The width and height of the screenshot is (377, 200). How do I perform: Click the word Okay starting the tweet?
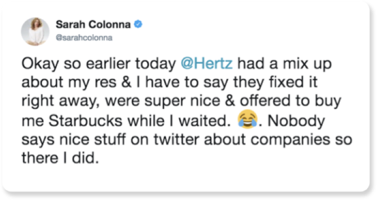(x=40, y=64)
